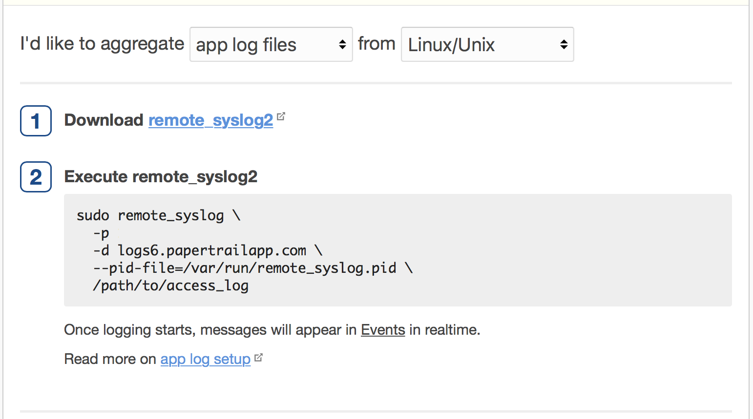This screenshot has height=419, width=753.
Task: Click the /path/to/access_log line
Action: pos(170,286)
